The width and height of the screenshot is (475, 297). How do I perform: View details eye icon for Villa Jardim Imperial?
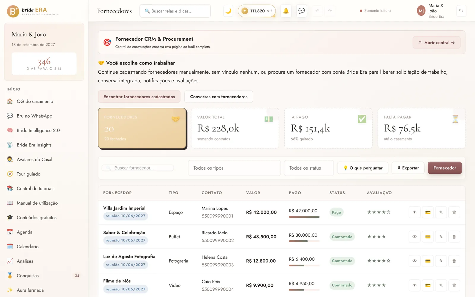click(x=414, y=212)
